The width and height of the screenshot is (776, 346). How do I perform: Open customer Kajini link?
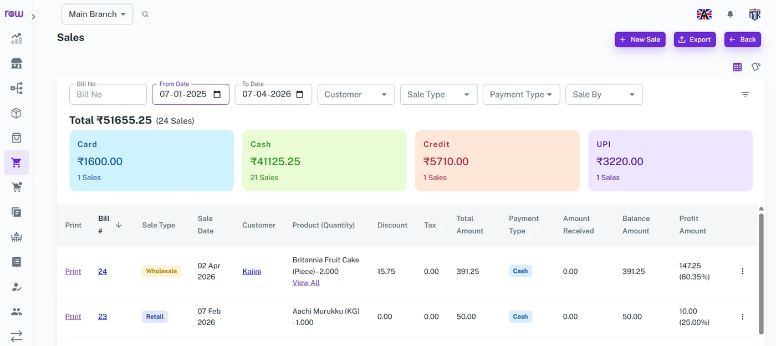tap(252, 271)
